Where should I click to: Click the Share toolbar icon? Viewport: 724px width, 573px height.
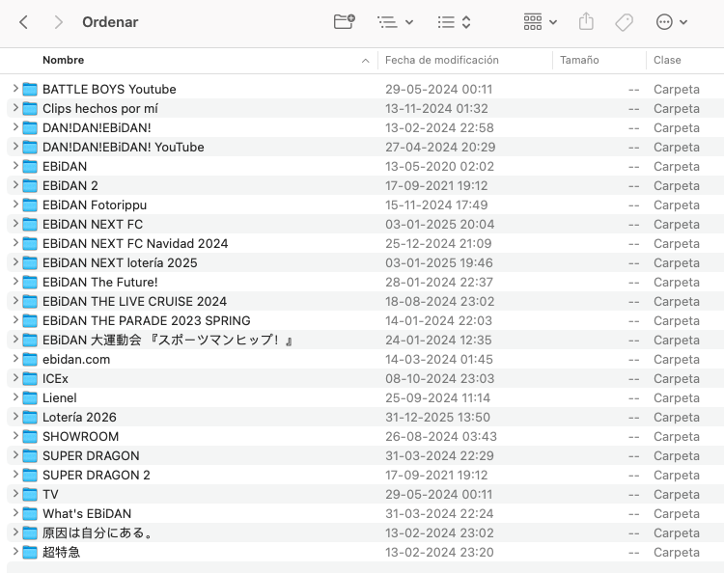(x=586, y=21)
